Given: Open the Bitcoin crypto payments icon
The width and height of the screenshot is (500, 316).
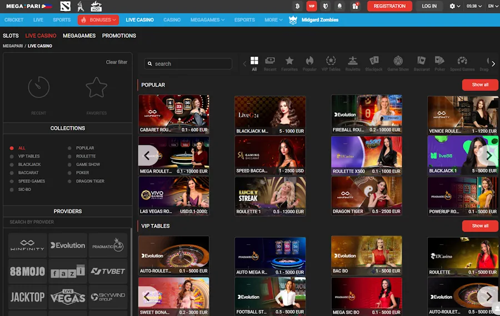Looking at the screenshot, I should click(x=297, y=6).
